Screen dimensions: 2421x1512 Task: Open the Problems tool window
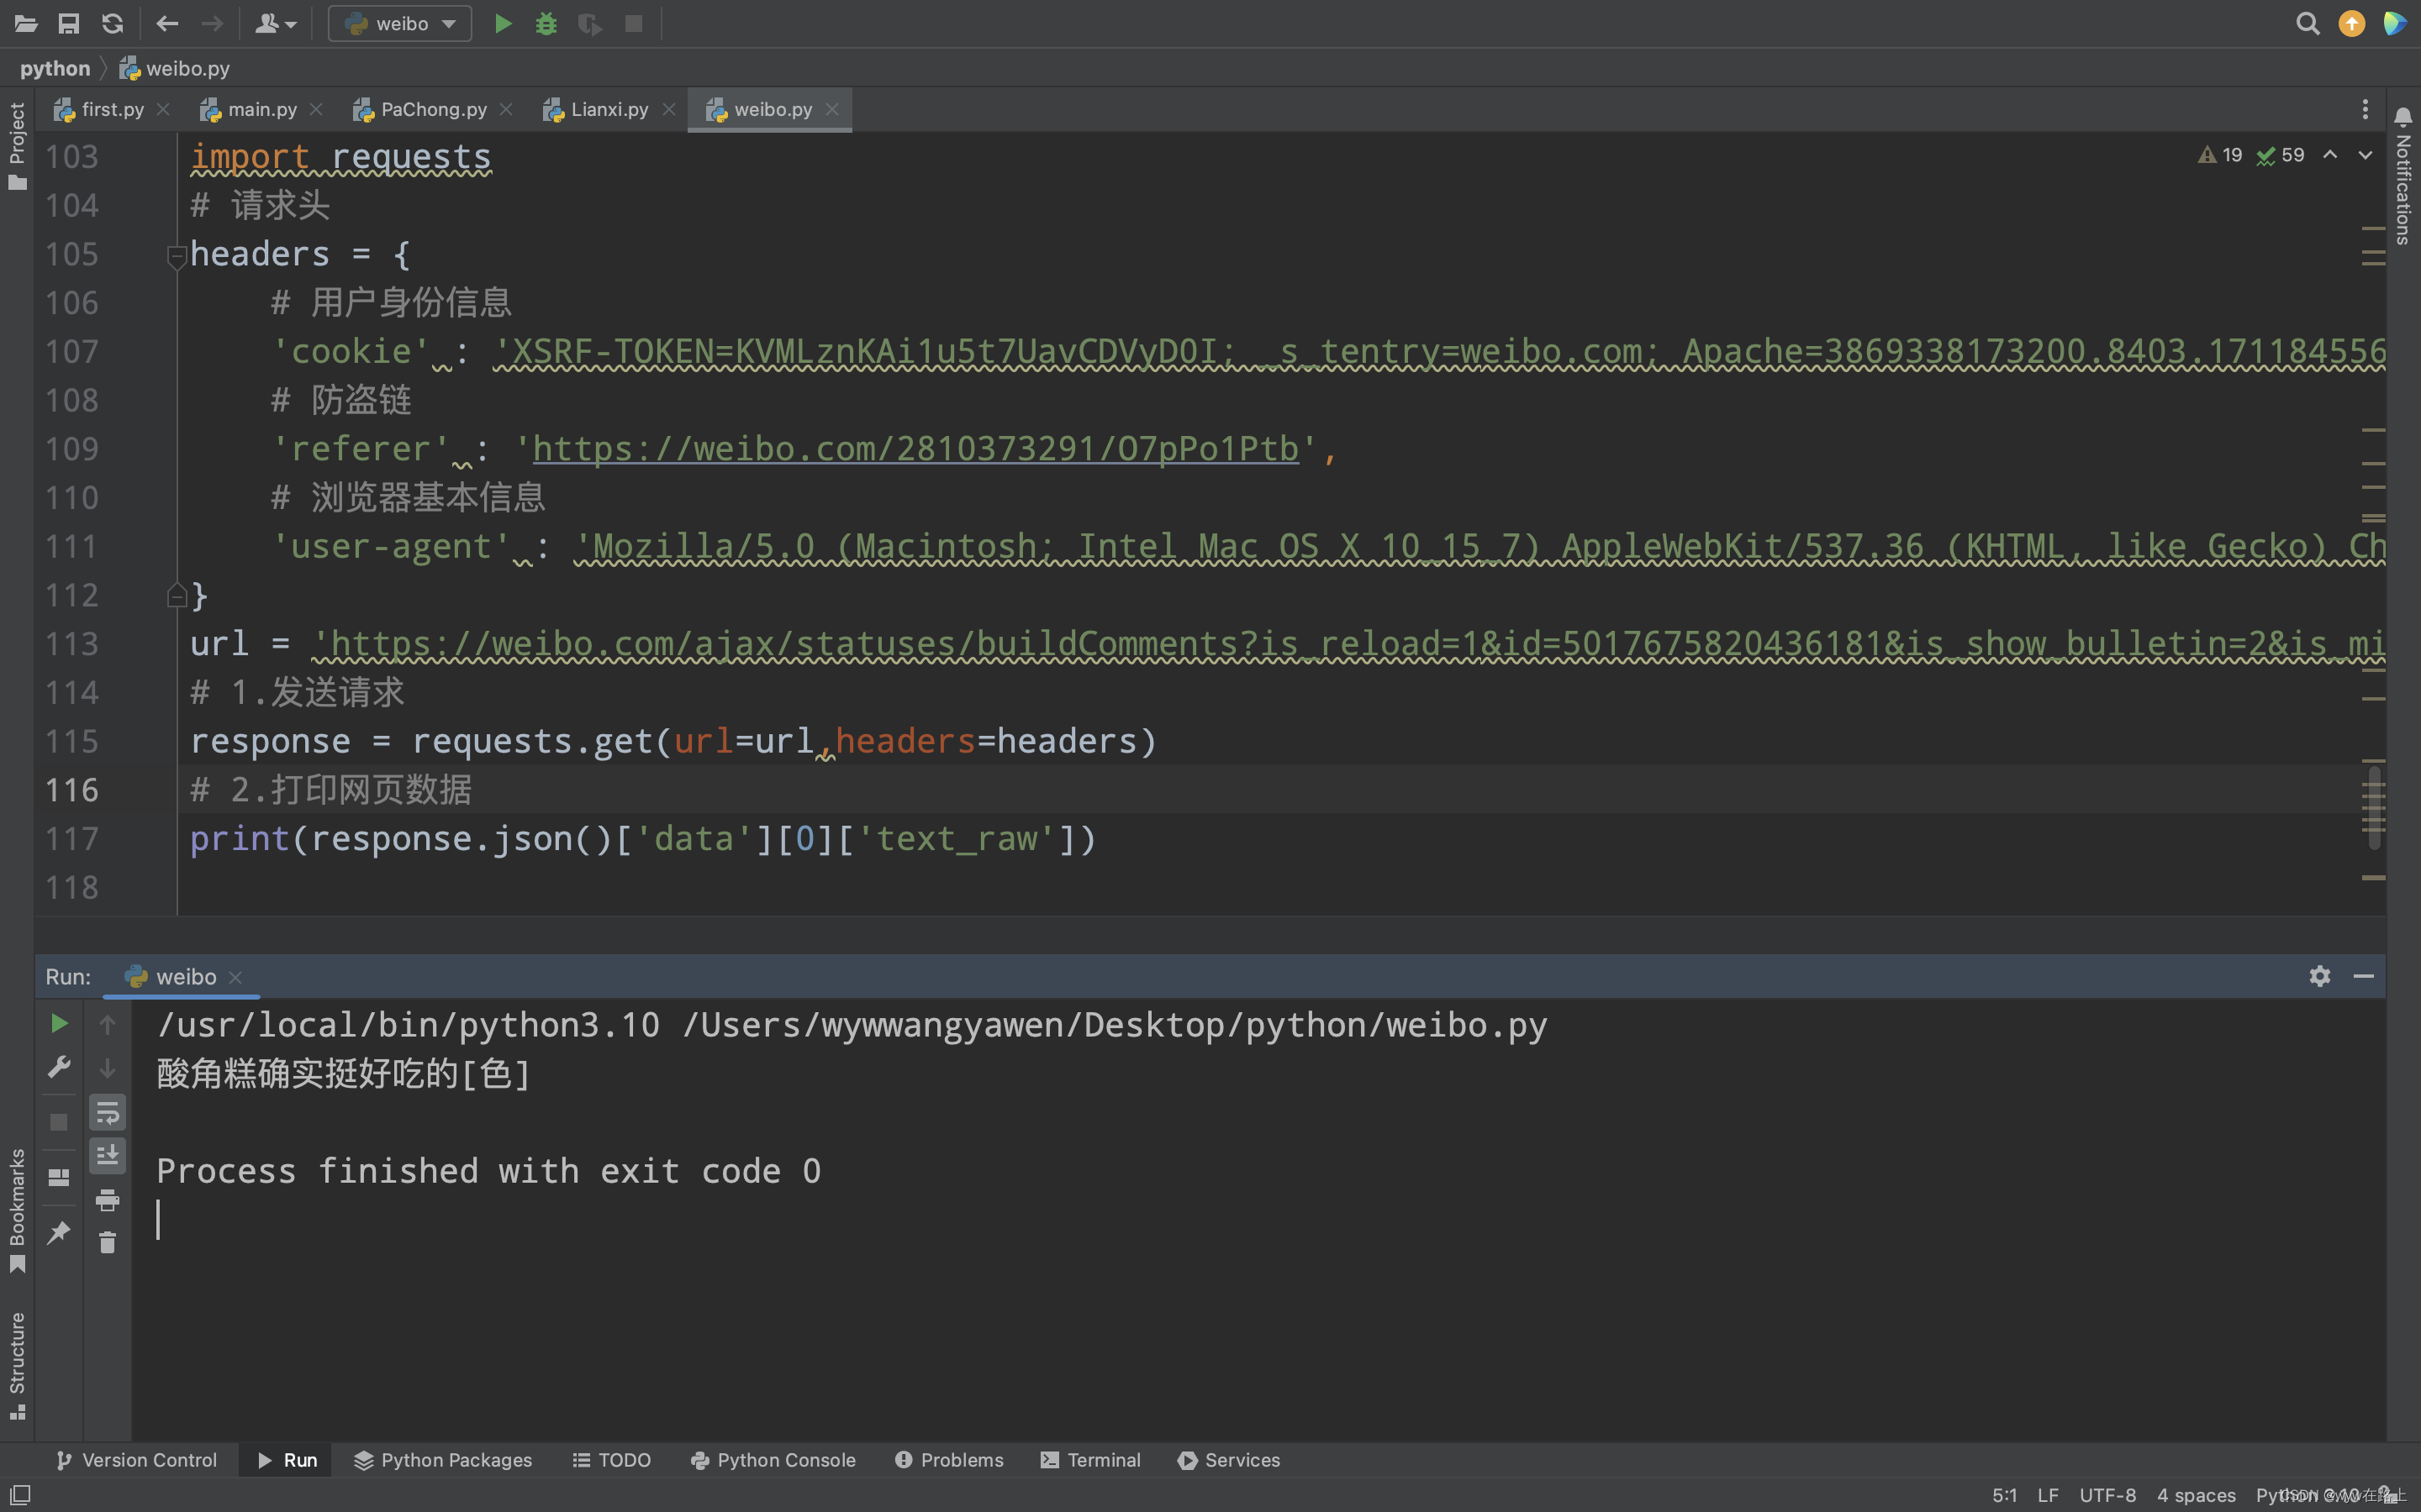click(x=948, y=1460)
